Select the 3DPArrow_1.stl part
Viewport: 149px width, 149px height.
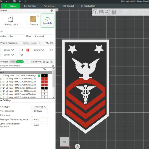coord(20,79)
